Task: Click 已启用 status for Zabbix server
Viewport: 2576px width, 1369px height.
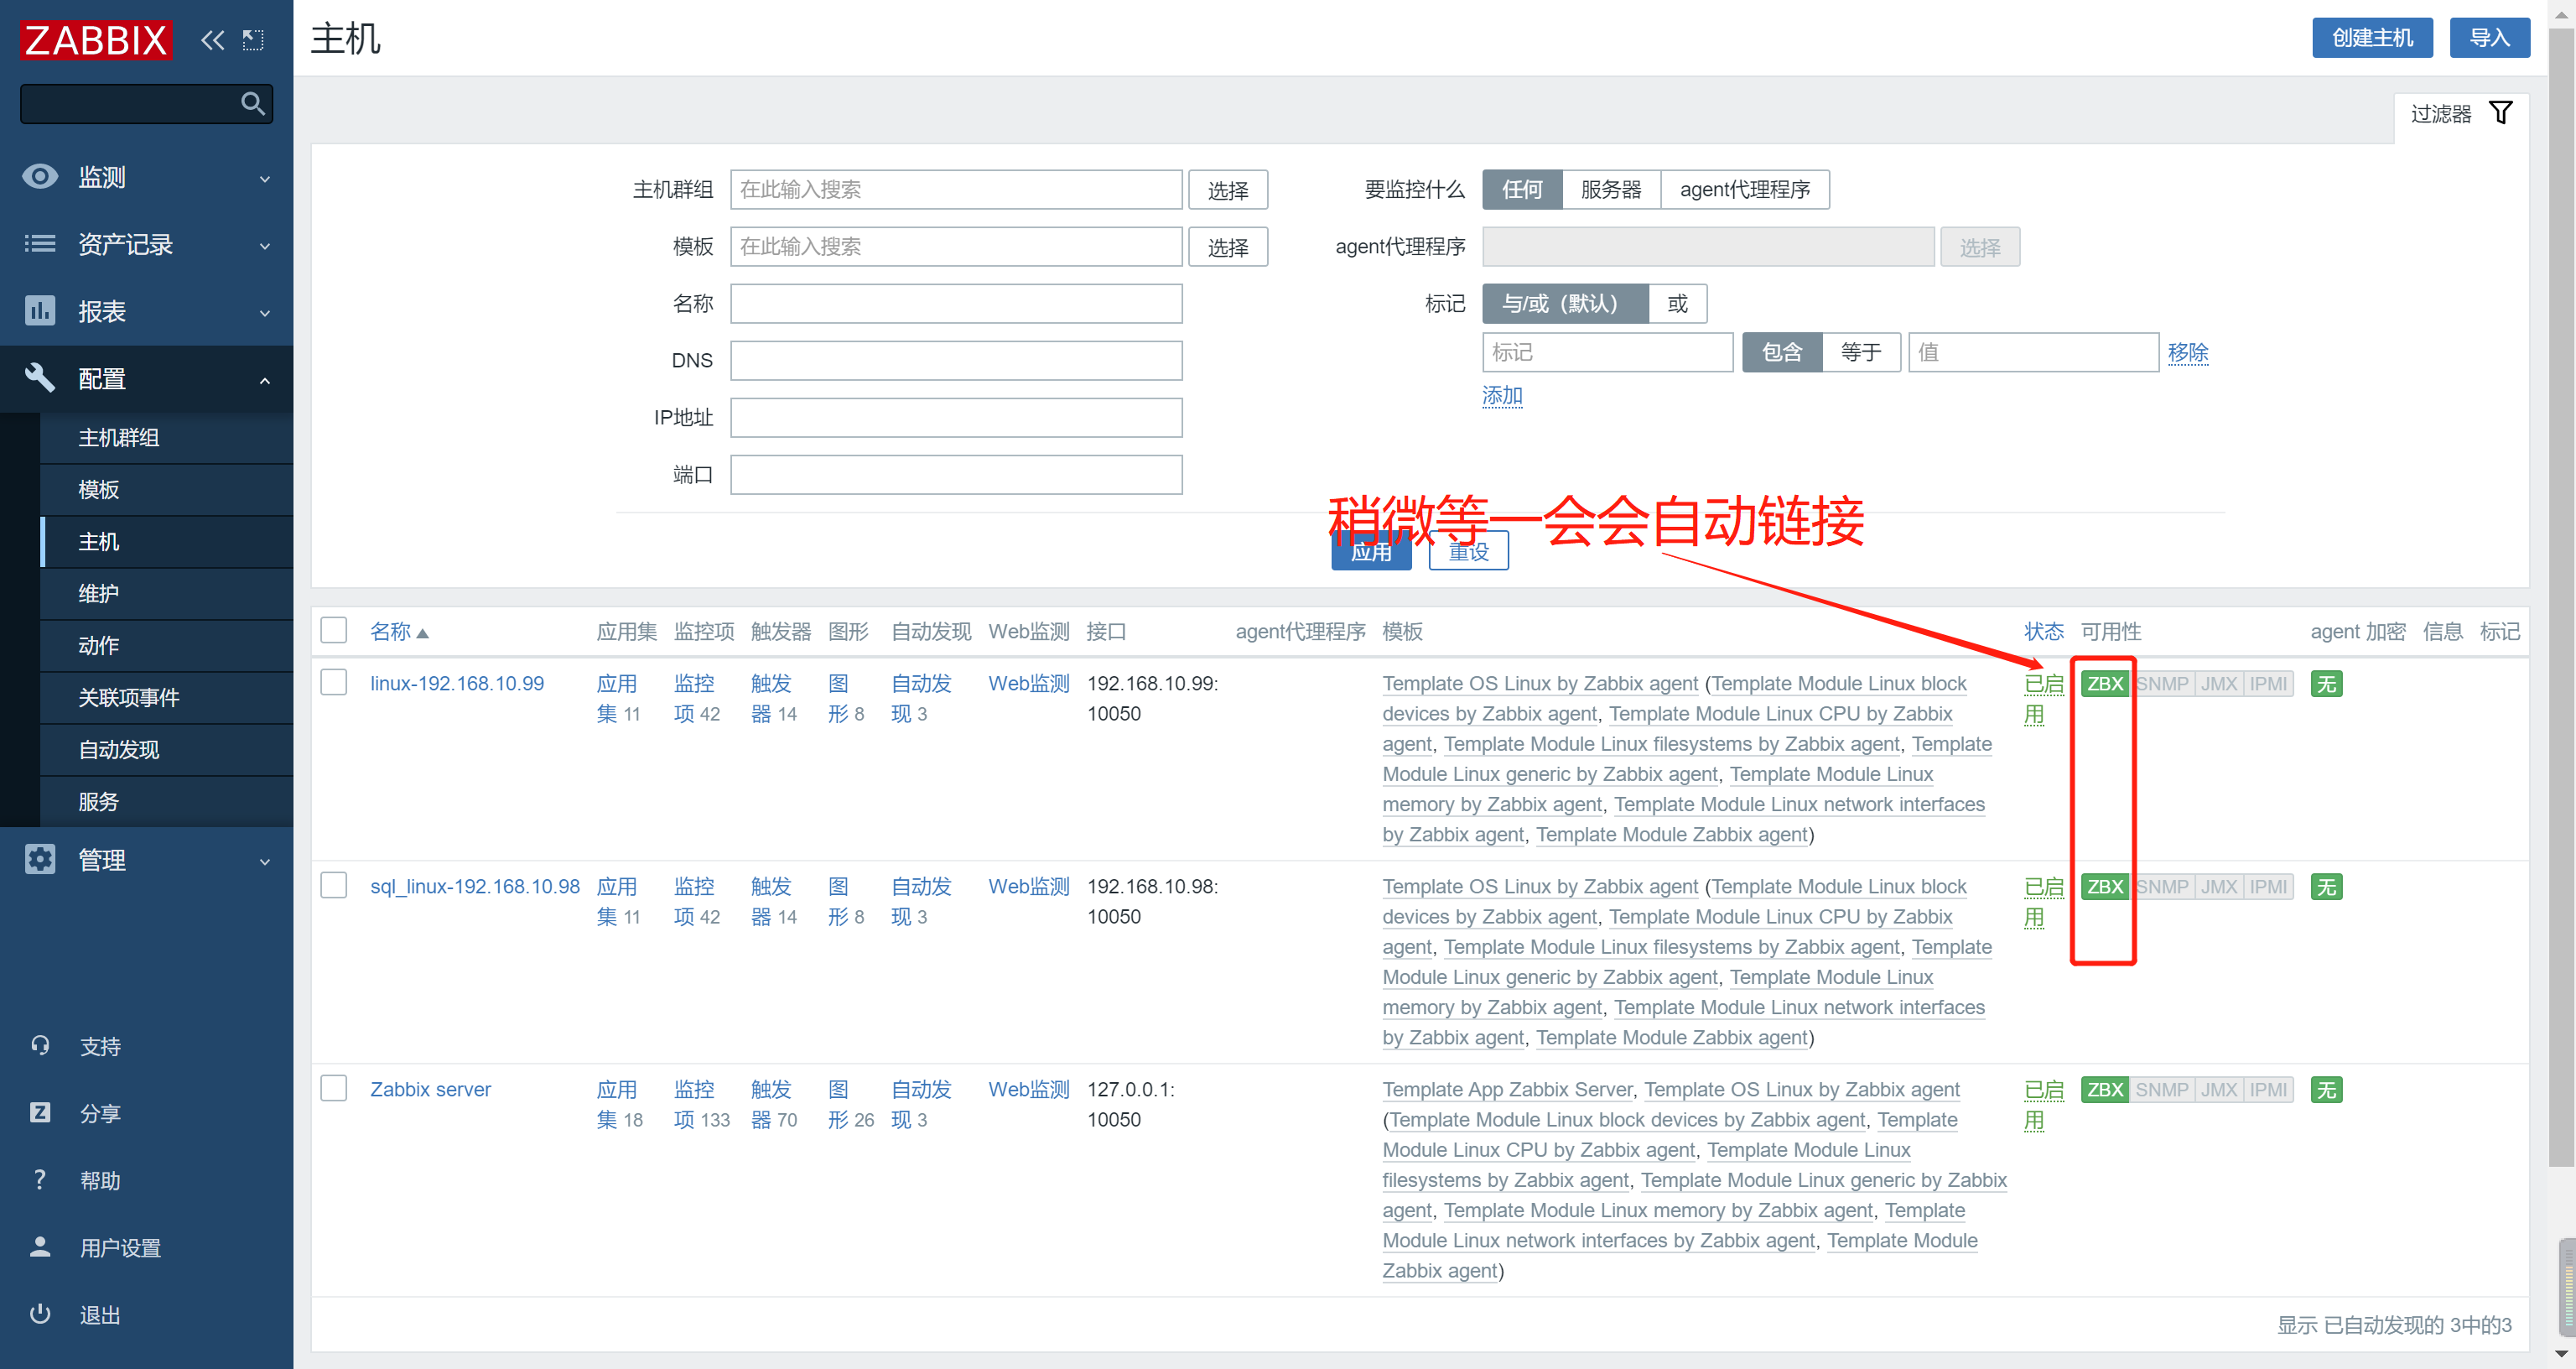Action: pyautogui.click(x=2043, y=1105)
